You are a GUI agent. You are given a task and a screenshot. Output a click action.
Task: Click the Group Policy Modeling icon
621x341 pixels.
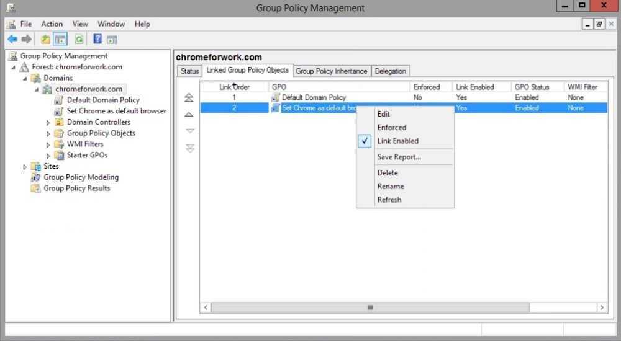pyautogui.click(x=36, y=177)
